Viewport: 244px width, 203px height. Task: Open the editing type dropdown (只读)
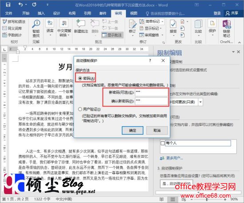(x=201, y=102)
